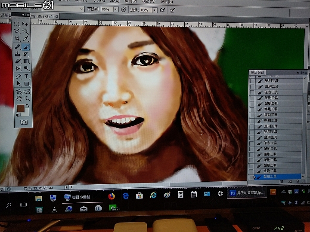Select the Hand tool
Image resolution: width=310 pixels, height=232 pixels.
(x=19, y=99)
